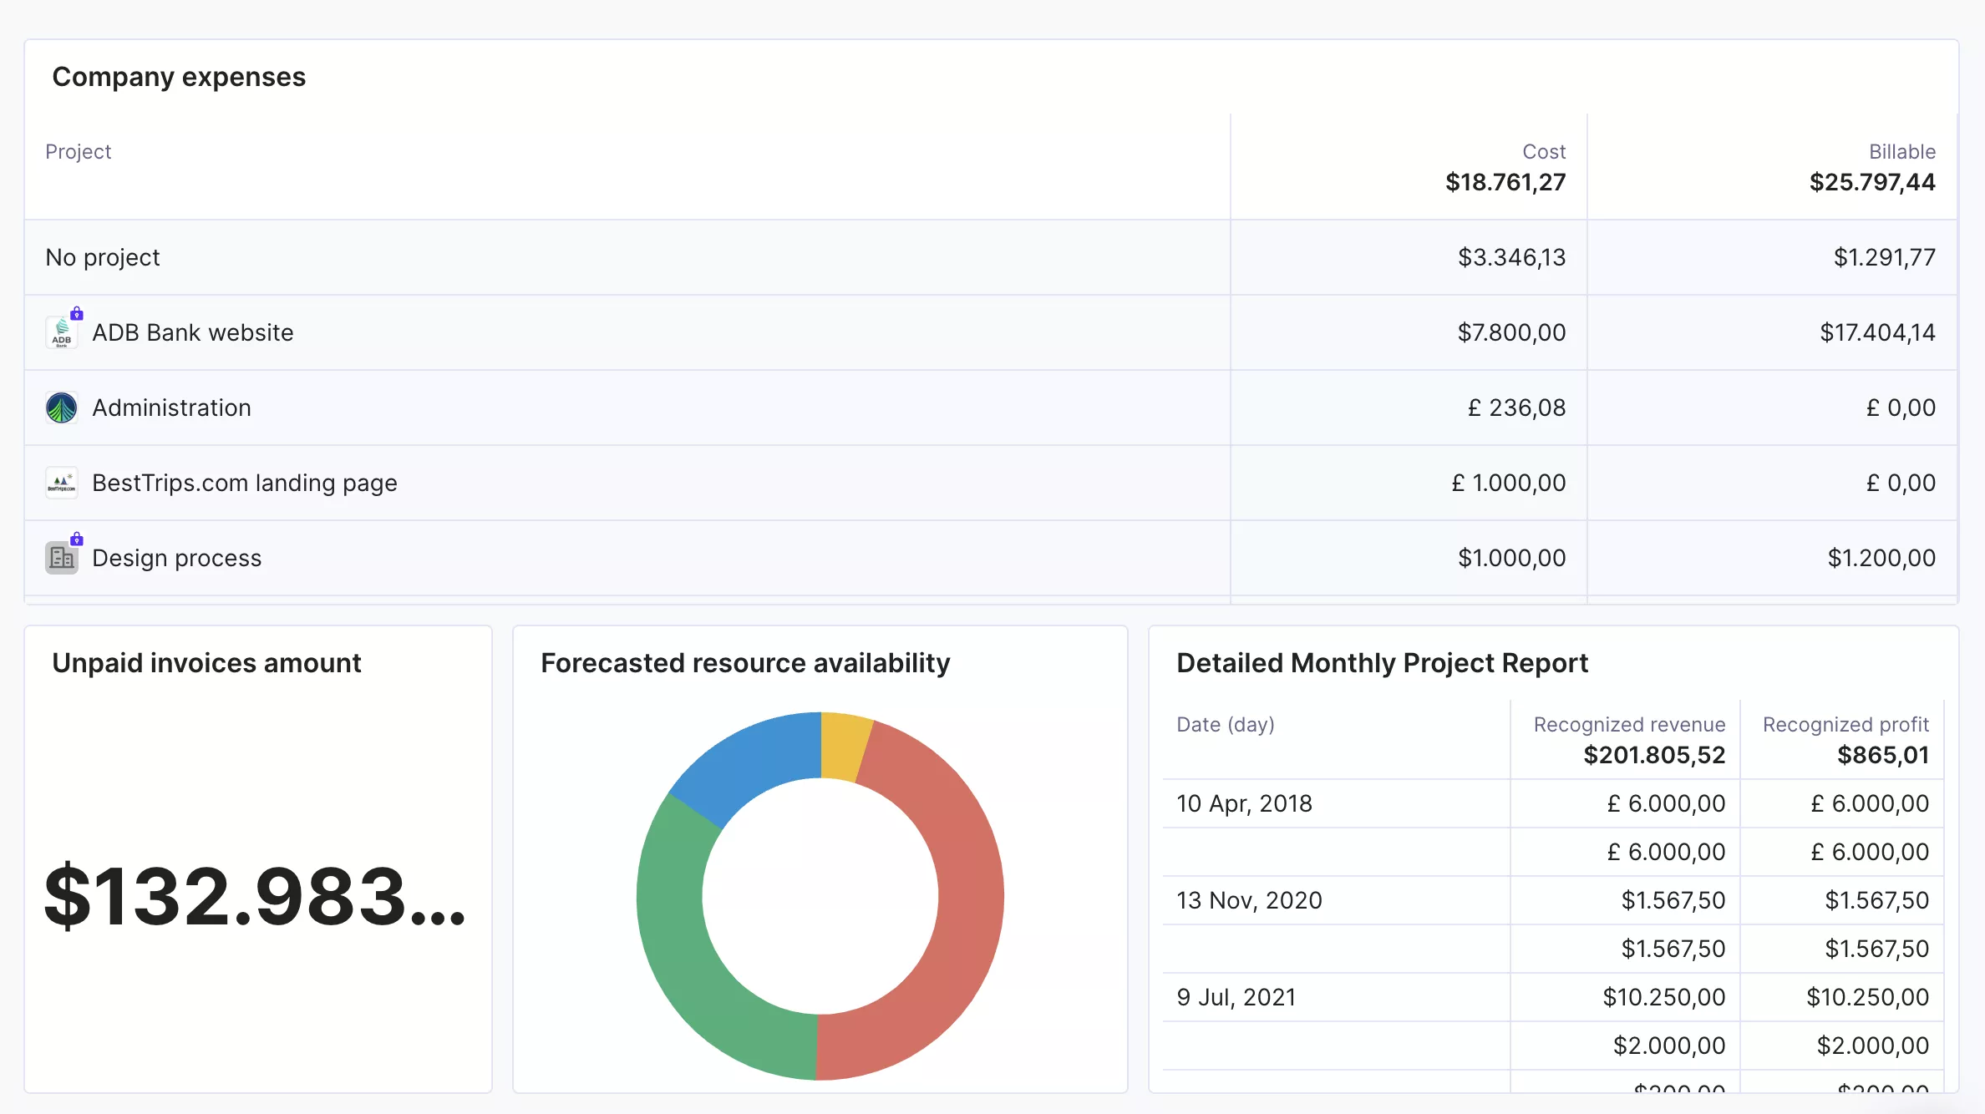1985x1114 pixels.
Task: Click the $132.983 unpaid invoices amount
Action: coord(255,897)
